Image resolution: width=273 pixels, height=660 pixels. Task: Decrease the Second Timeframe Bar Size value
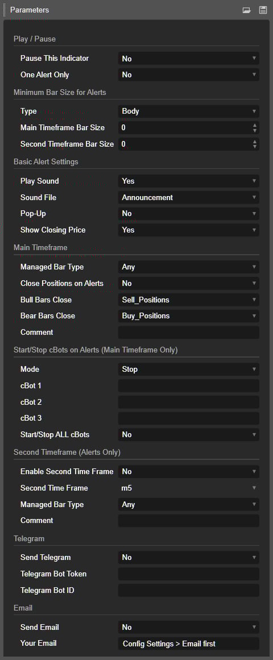tap(254, 147)
